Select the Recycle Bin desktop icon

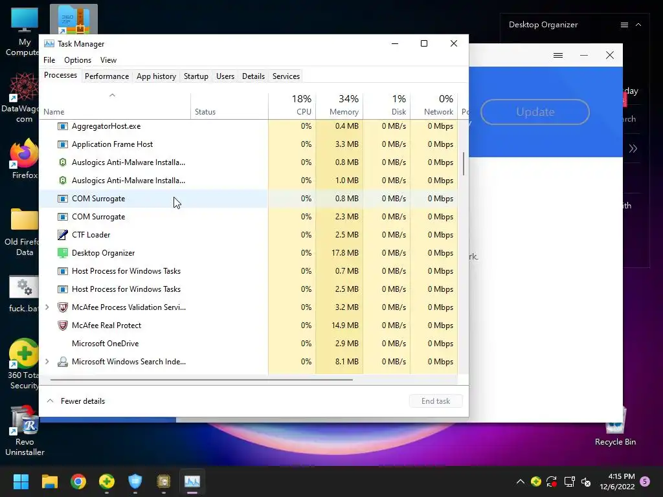point(615,427)
